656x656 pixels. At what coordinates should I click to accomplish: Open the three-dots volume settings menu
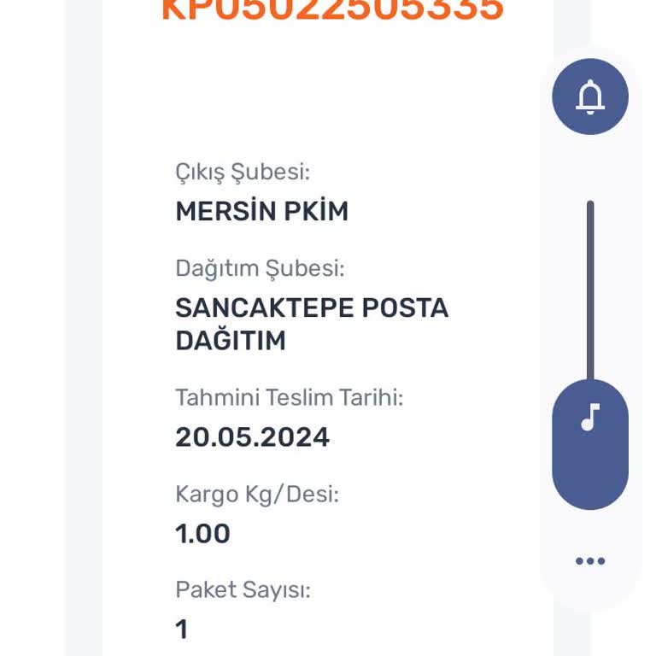[590, 561]
